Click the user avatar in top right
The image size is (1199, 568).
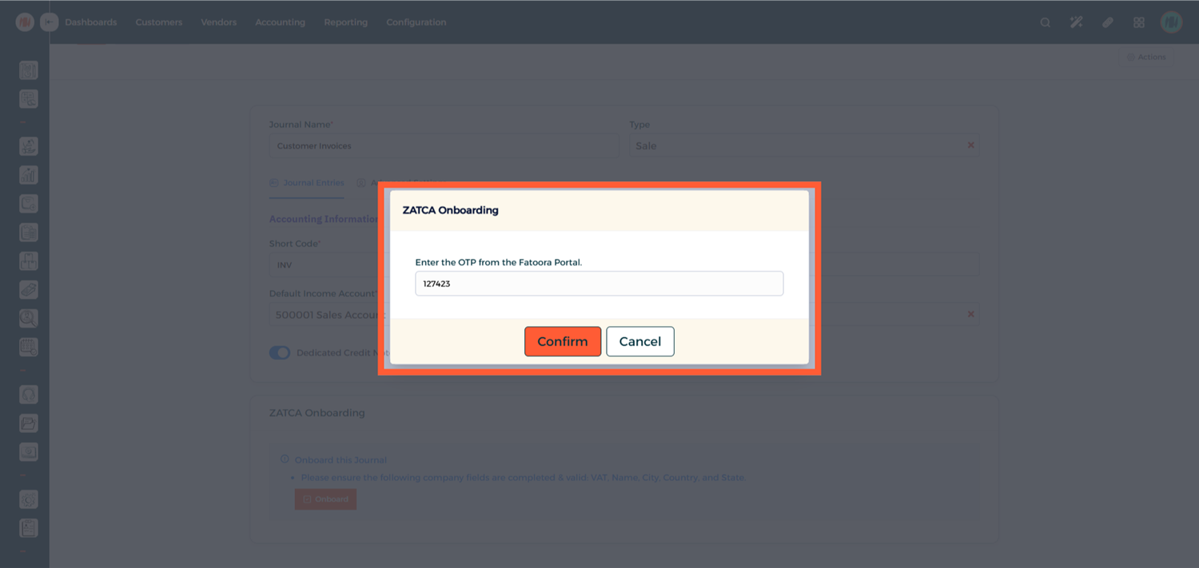point(1171,22)
